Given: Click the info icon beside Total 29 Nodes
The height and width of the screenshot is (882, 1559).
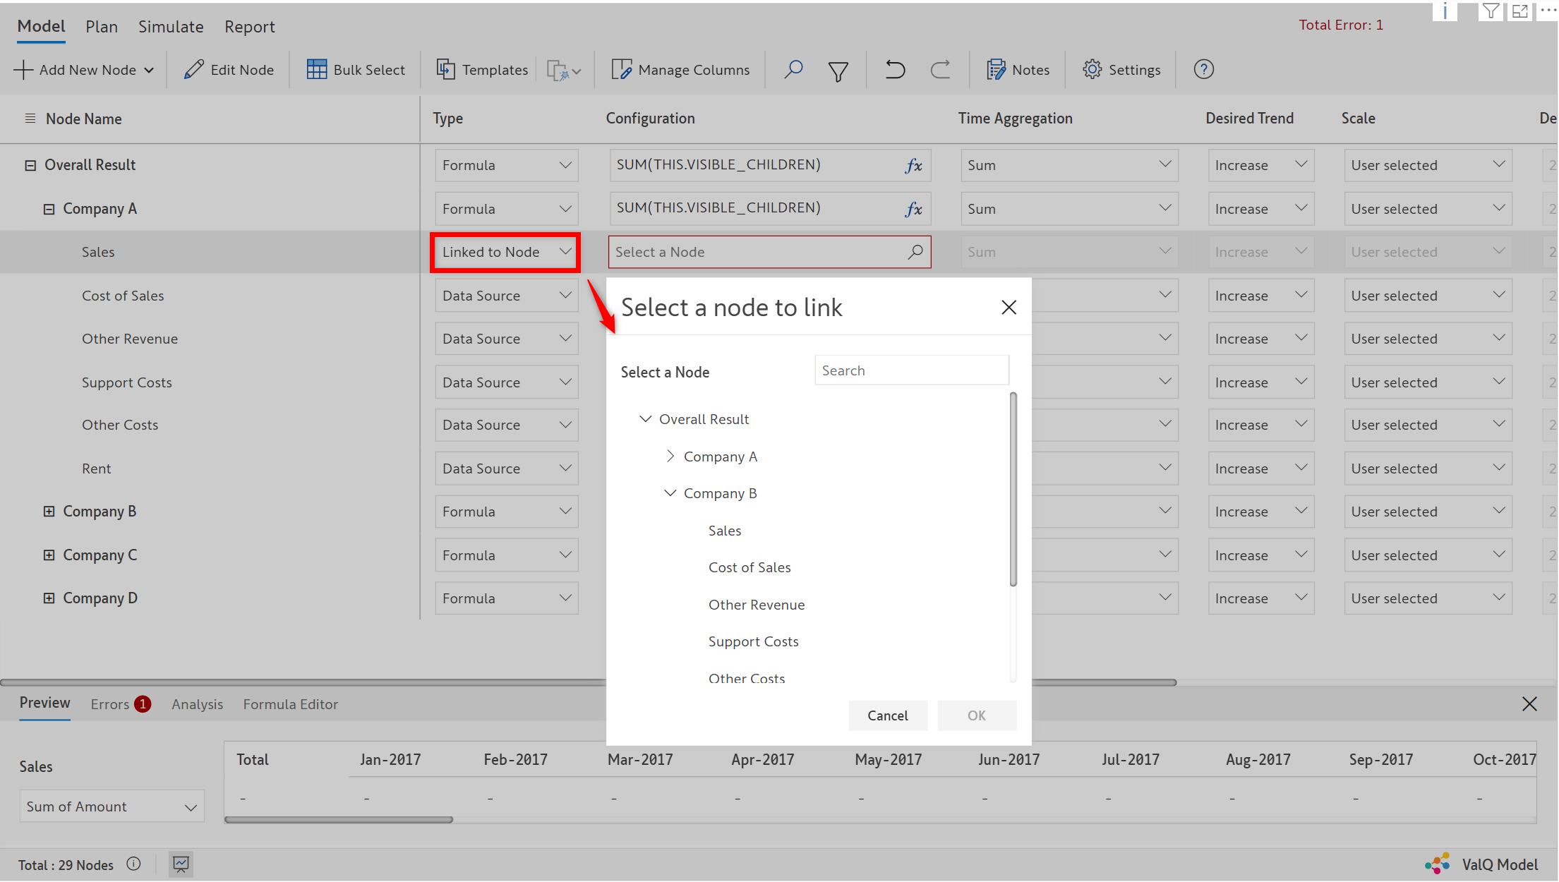Looking at the screenshot, I should pos(133,864).
